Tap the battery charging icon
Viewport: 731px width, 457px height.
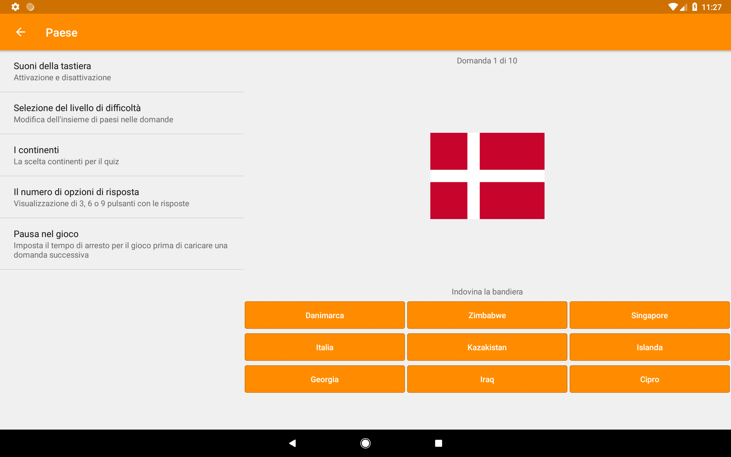click(695, 7)
